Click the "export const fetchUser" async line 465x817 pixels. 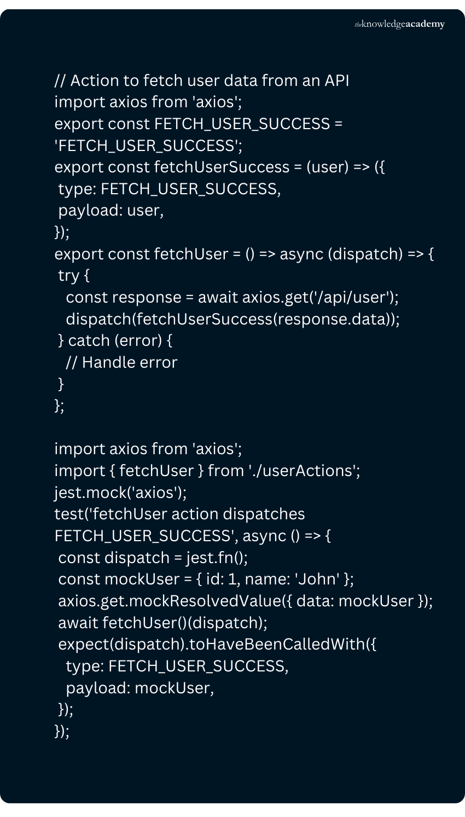pos(243,254)
